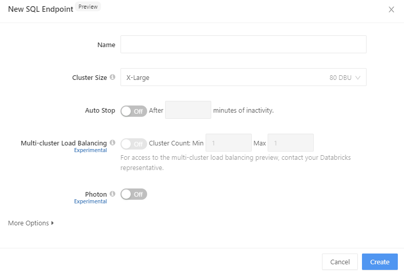Click the Cluster Count Max field
404x274 pixels.
pos(290,143)
